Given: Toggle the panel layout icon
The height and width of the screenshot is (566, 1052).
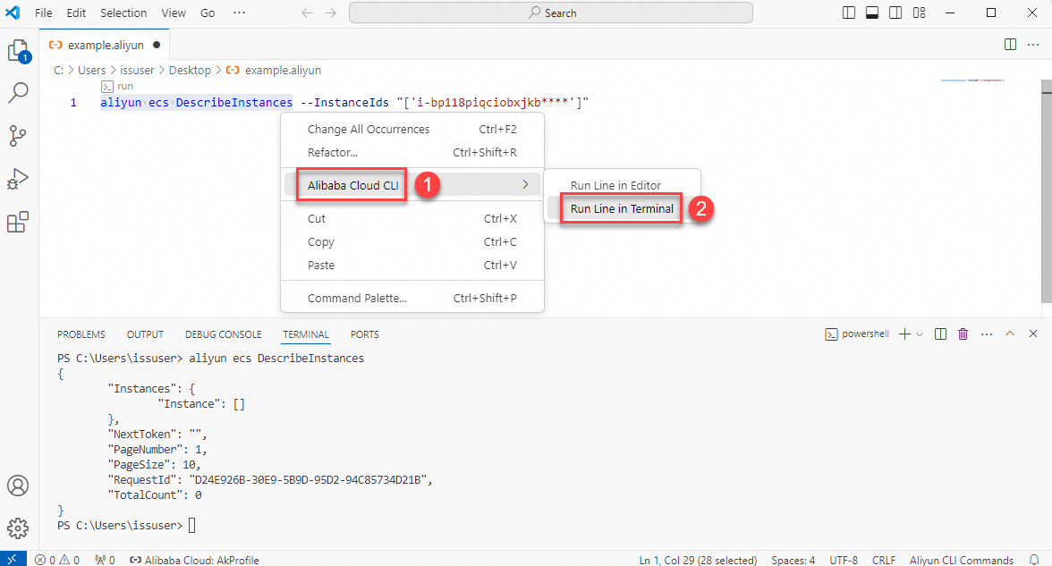Looking at the screenshot, I should (872, 13).
